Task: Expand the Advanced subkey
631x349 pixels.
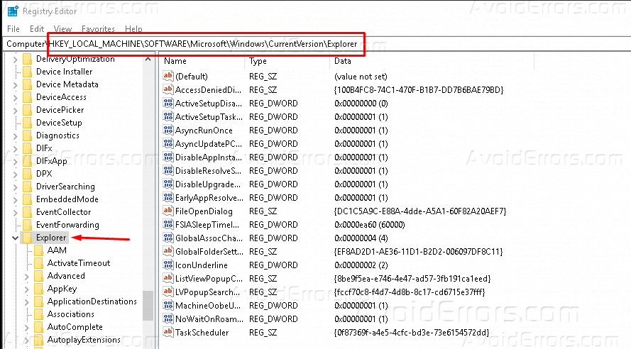Action: point(27,276)
